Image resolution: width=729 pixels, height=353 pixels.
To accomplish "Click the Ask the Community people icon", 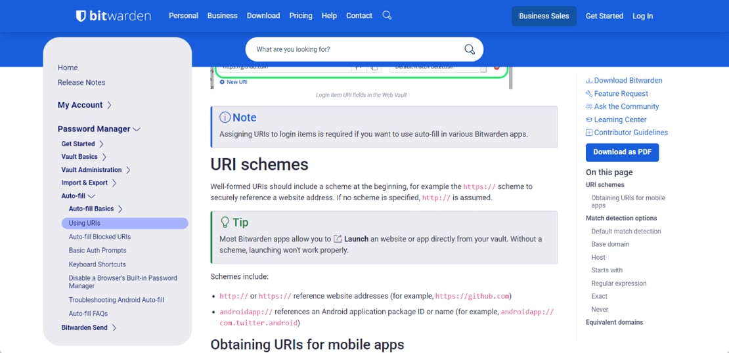I will point(589,106).
